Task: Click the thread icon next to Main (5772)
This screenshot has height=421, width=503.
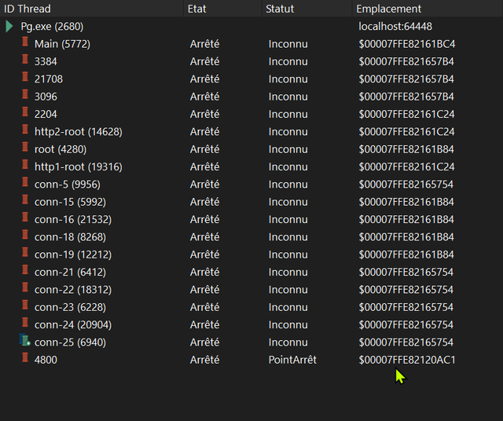Action: click(x=25, y=42)
